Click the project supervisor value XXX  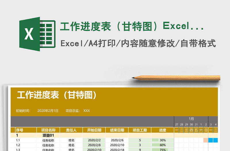(87, 111)
